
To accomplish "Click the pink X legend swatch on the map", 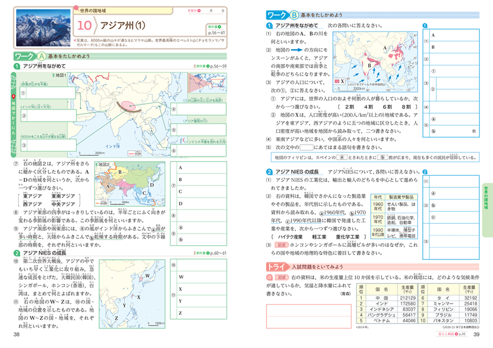I will click(337, 81).
